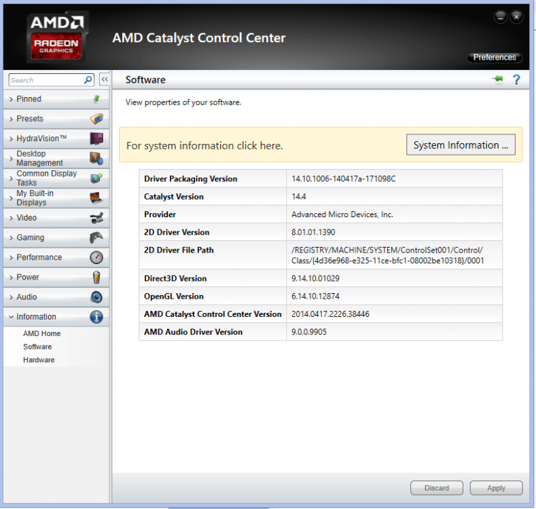
Task: Open the Audio category label
Action: point(26,297)
